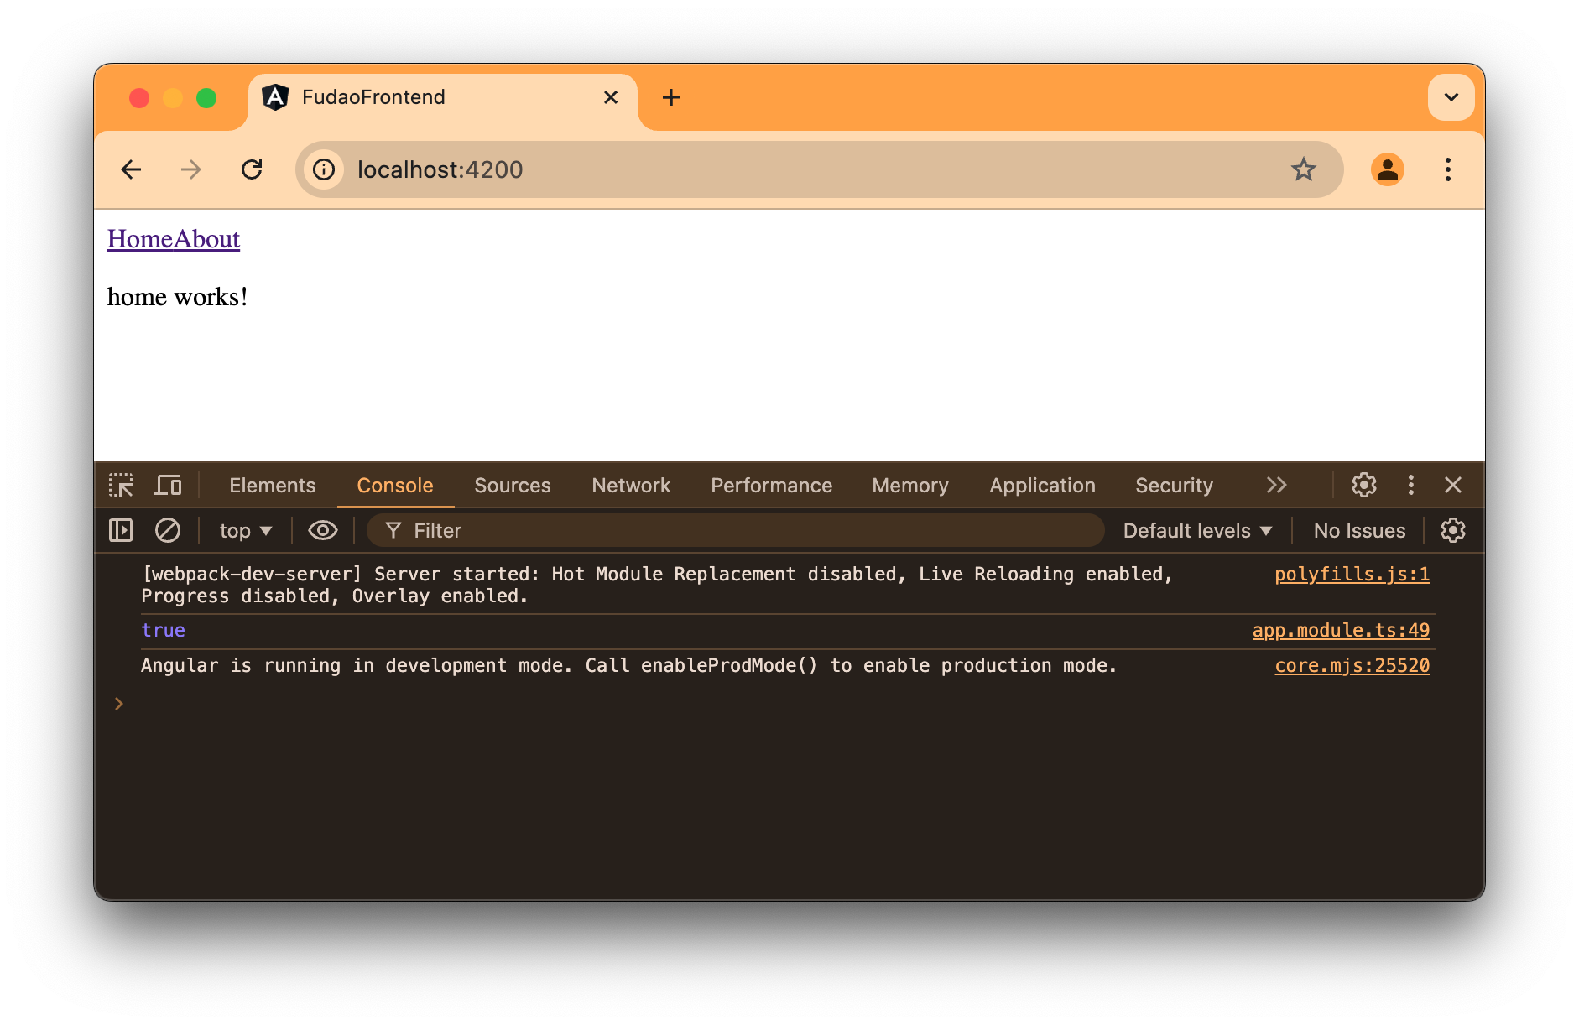This screenshot has width=1579, height=1025.
Task: Toggle the device emulation toolbar
Action: [x=168, y=485]
